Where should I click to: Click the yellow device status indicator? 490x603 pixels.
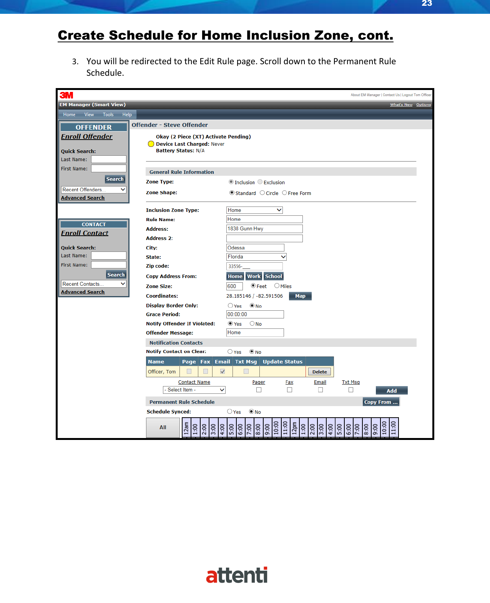point(151,144)
